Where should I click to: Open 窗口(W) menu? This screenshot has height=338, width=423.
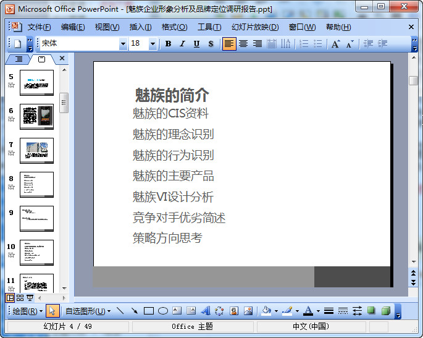click(x=302, y=27)
